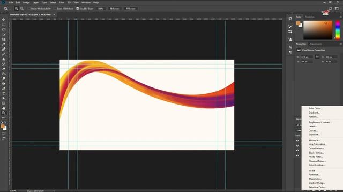This screenshot has height=192, width=343.
Task: Click the Fit Screen button
Action: 114,9
